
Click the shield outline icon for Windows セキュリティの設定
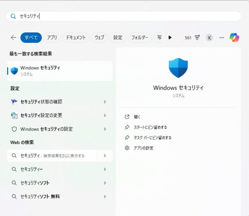(x=14, y=129)
